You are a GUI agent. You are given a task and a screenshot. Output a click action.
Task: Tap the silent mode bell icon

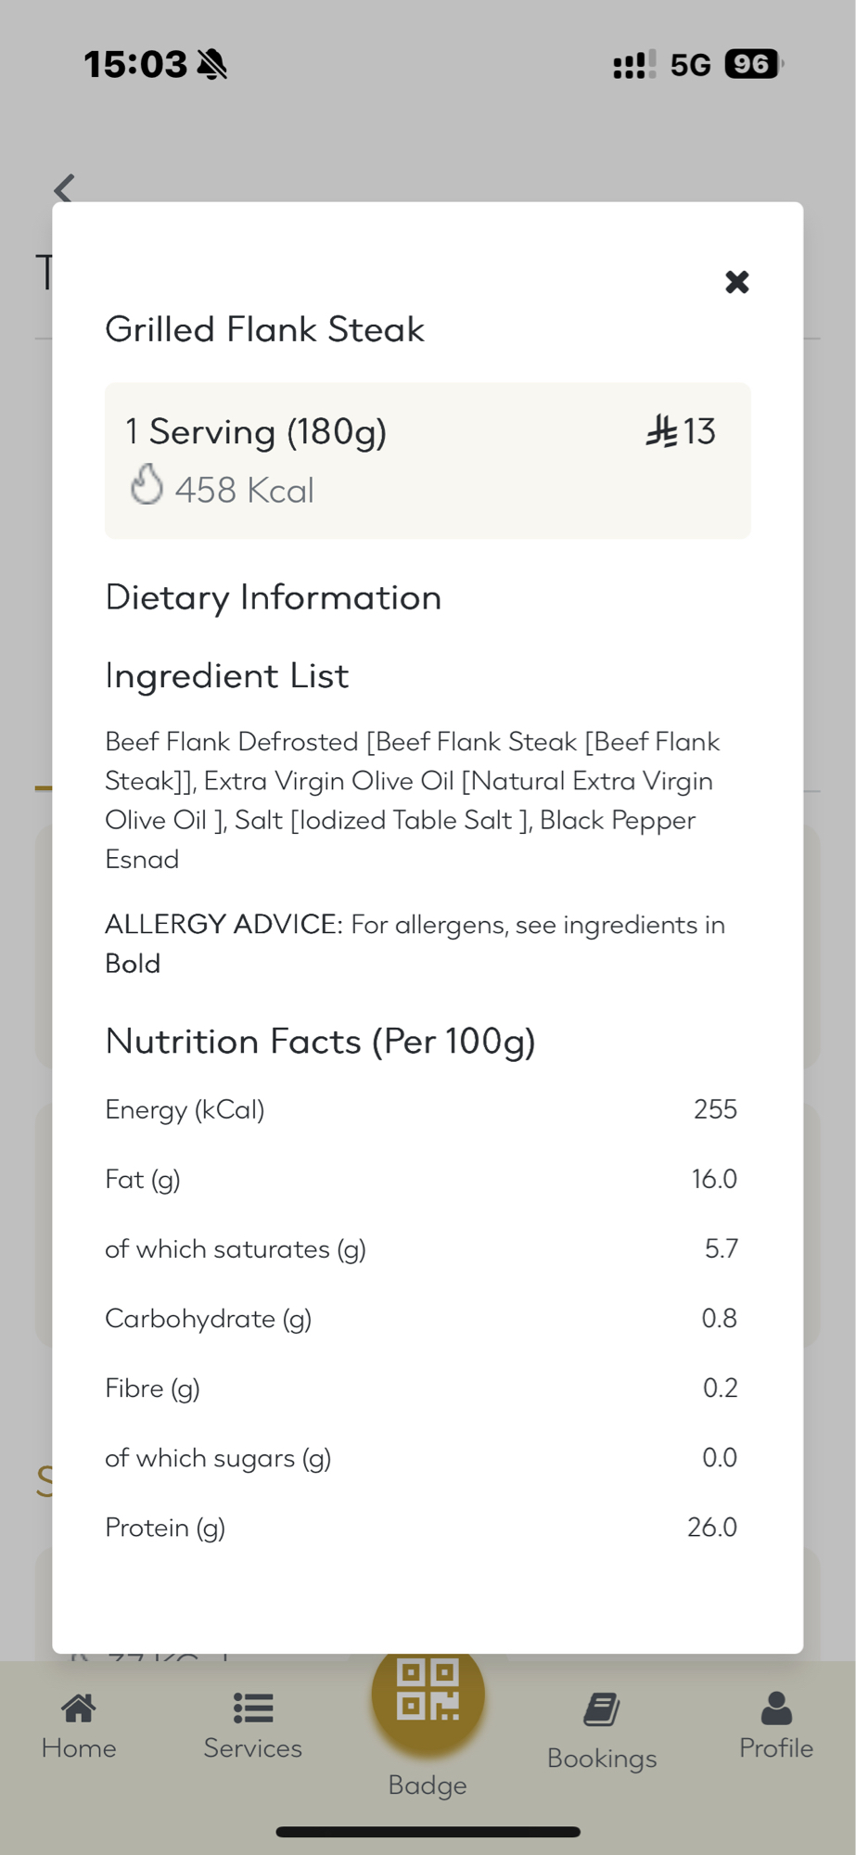(x=212, y=64)
